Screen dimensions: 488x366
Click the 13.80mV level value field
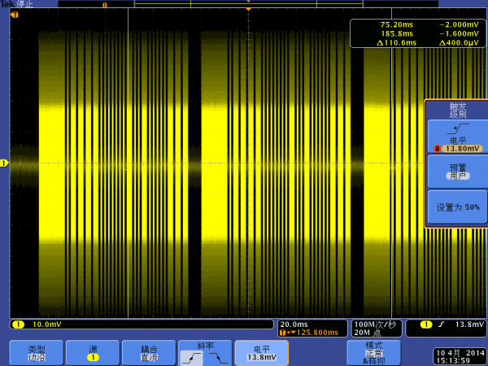(x=461, y=149)
